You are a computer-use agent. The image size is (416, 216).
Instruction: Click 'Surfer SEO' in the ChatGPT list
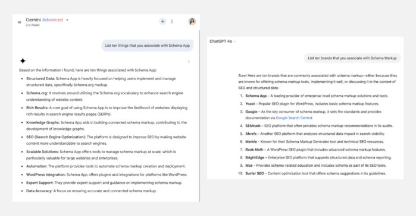pyautogui.click(x=255, y=173)
